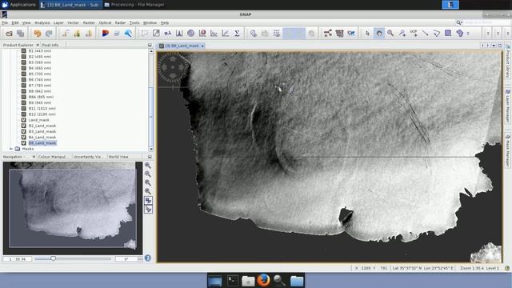Switch to Processing File Manager taskbar window
Viewport: 512px width, 288px height.
(134, 5)
